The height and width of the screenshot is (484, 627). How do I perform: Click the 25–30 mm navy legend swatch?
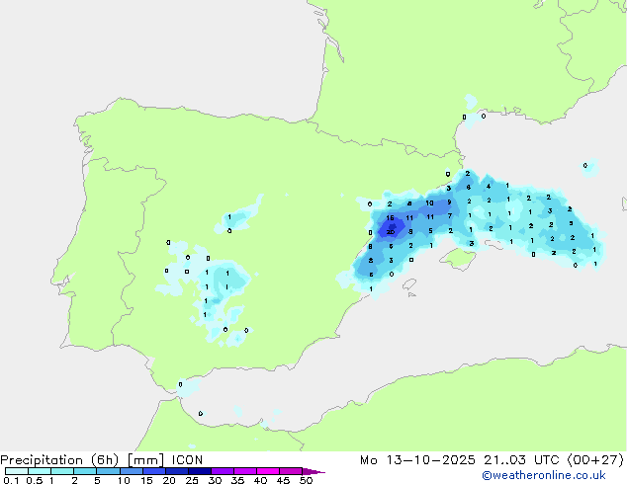(199, 471)
